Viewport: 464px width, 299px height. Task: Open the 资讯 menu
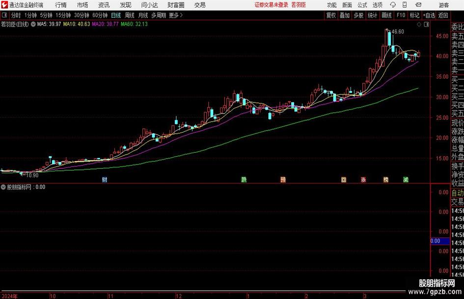(x=104, y=5)
